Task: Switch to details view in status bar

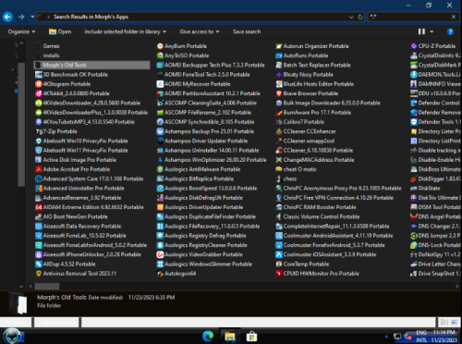Action: [444, 322]
